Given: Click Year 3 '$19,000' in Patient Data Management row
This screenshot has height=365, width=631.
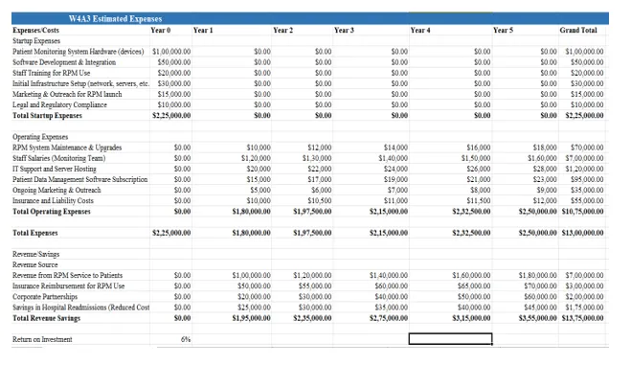Looking at the screenshot, I should 395,179.
